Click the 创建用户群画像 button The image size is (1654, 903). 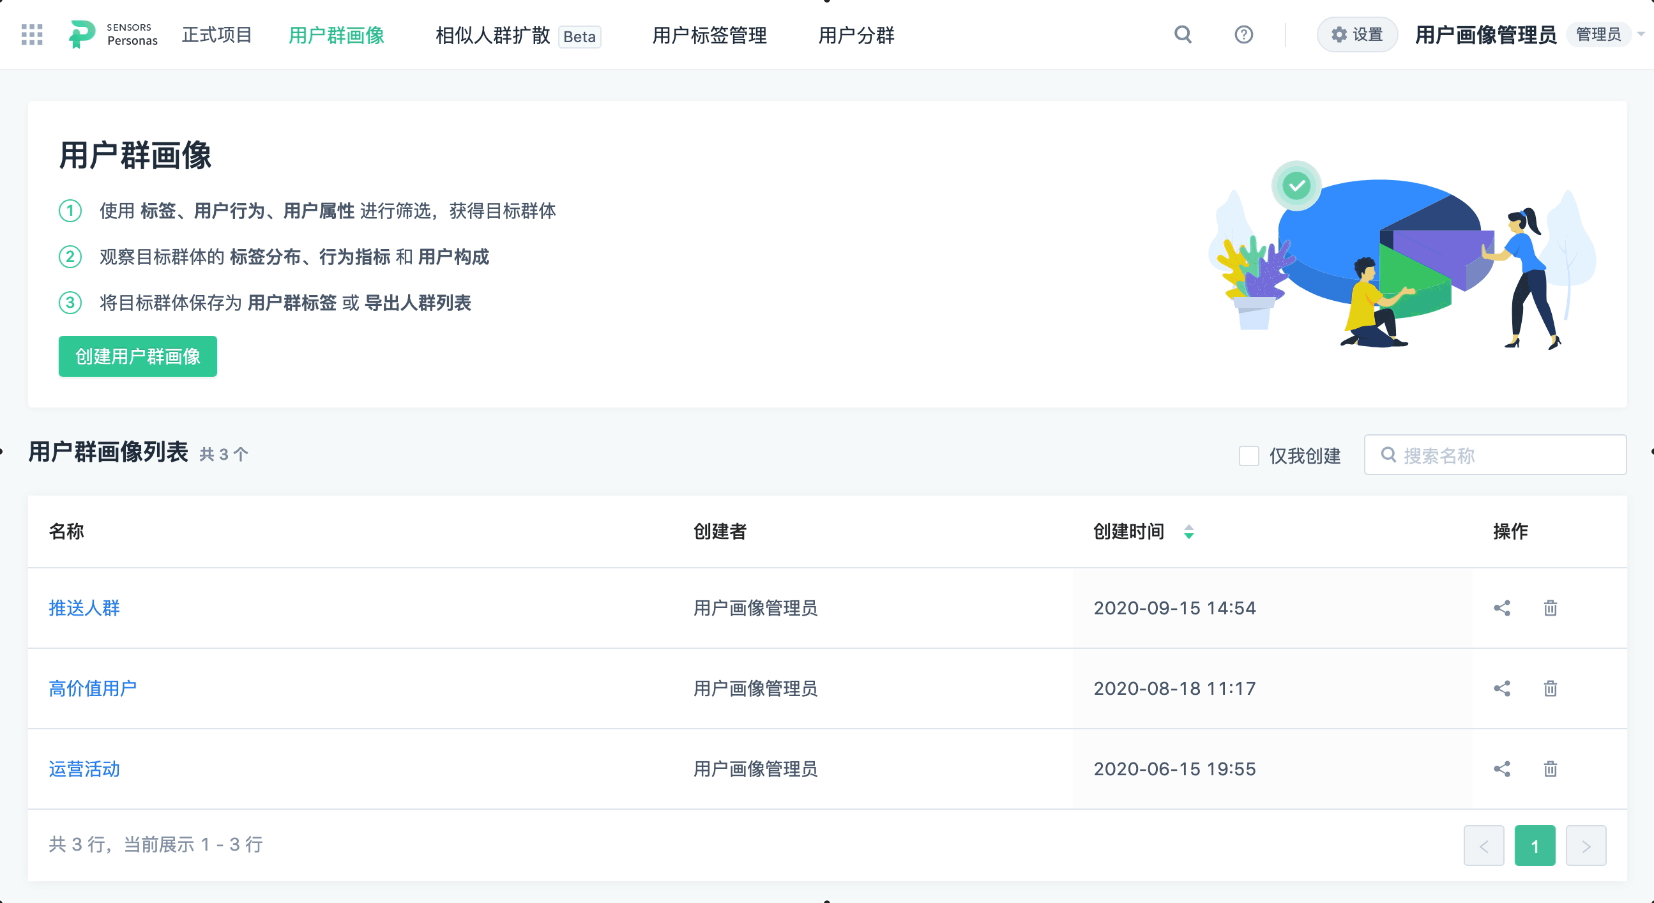tap(137, 356)
